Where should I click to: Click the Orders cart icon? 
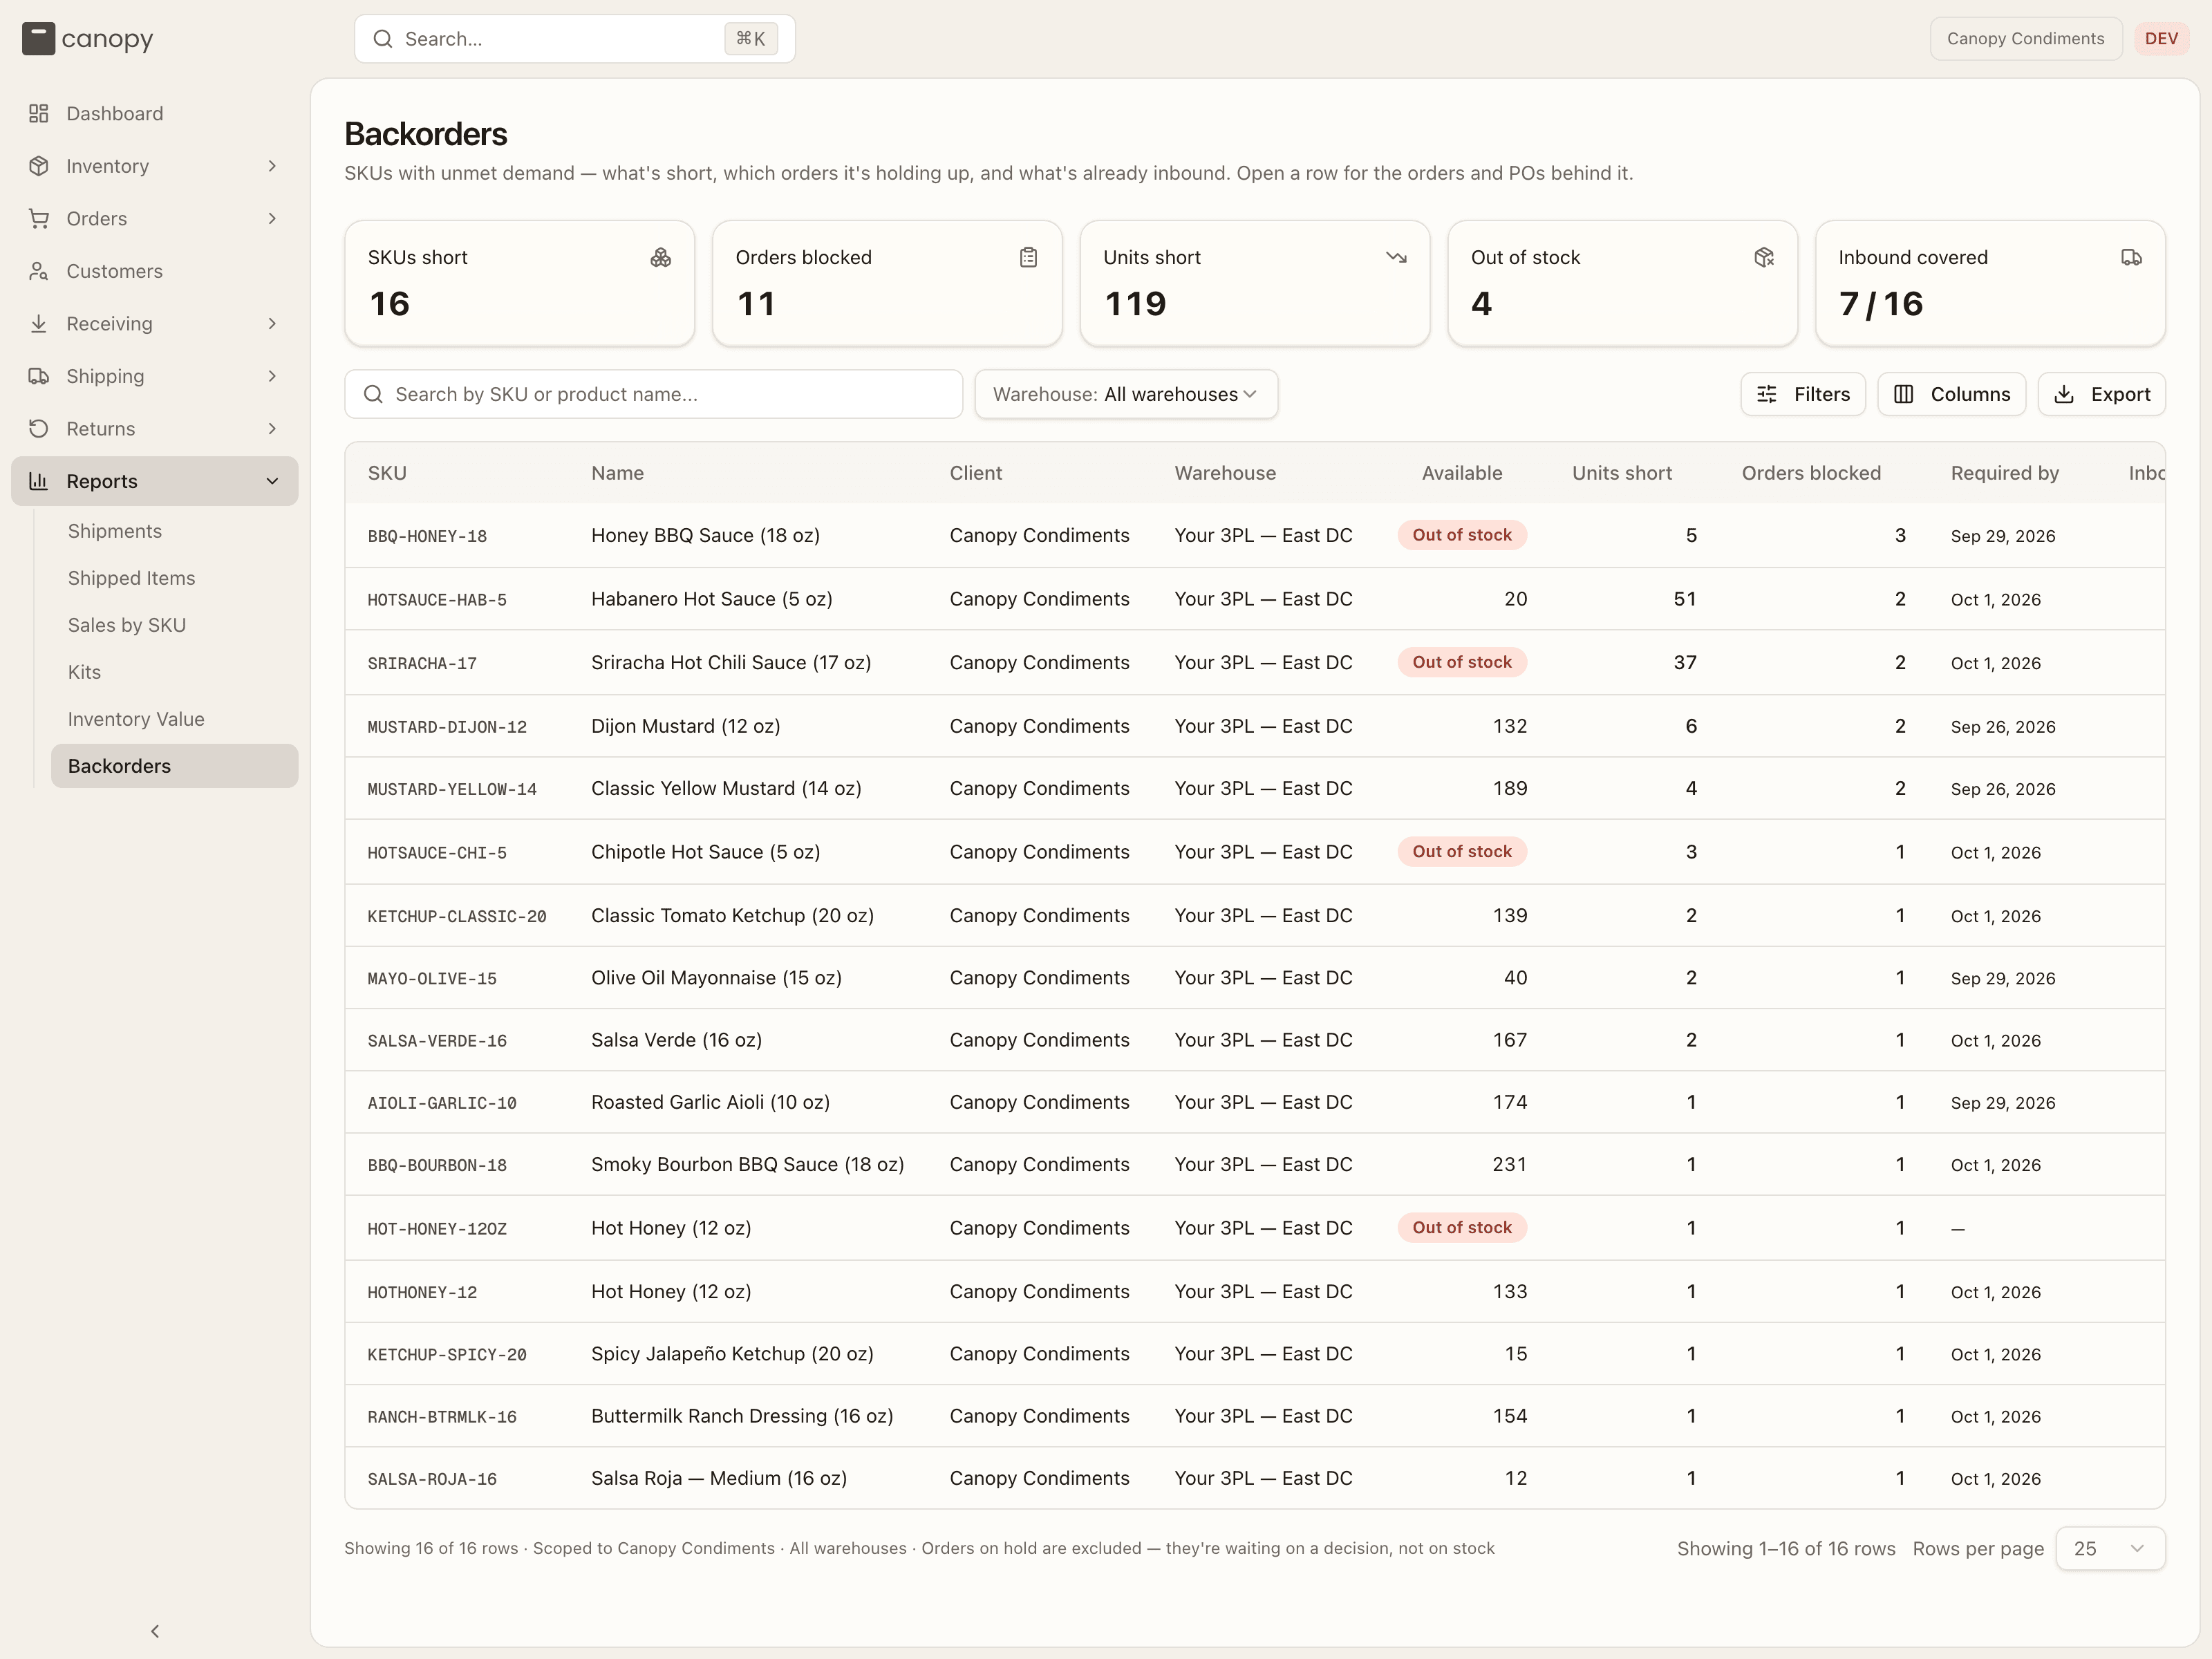[39, 218]
